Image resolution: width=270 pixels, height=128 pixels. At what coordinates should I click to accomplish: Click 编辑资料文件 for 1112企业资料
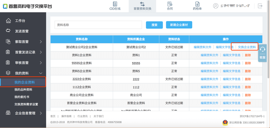pyautogui.click(x=209, y=87)
